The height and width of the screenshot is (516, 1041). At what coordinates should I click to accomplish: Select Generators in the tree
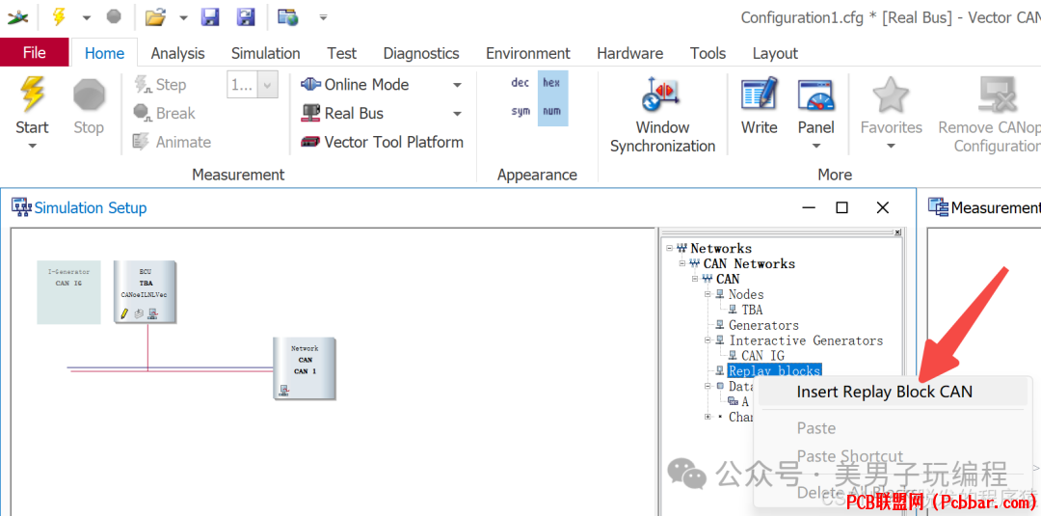763,325
